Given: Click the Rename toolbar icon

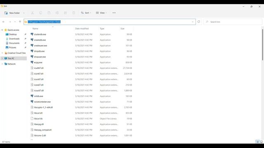Looking at the screenshot, I should click(57, 13).
